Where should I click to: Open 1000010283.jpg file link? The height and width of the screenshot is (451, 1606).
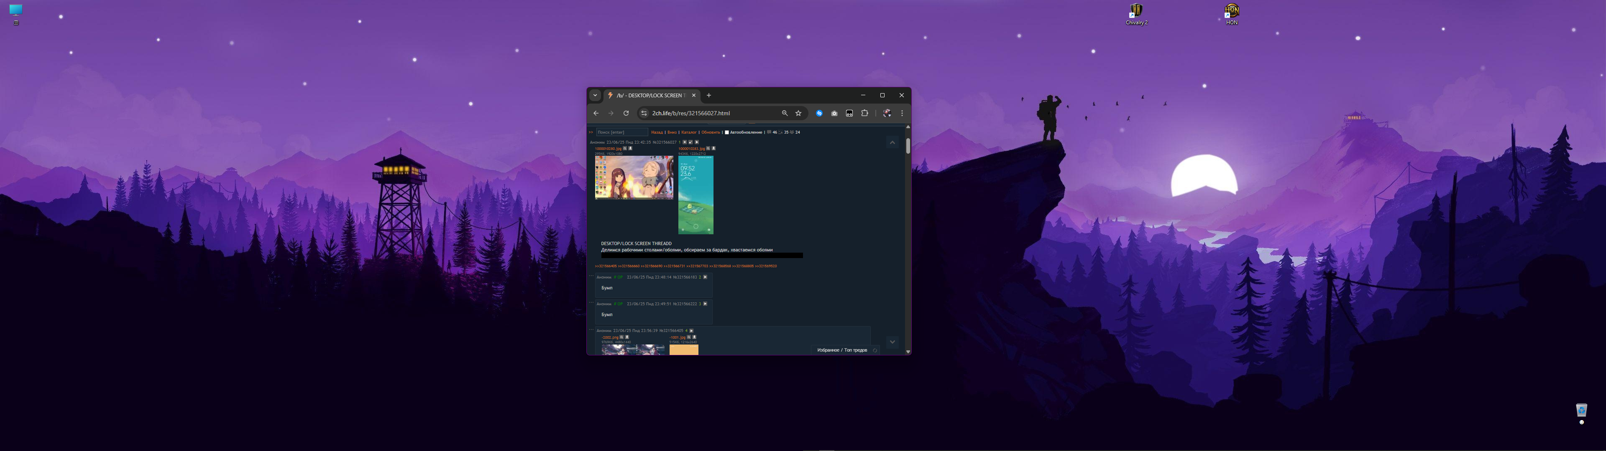(x=692, y=149)
